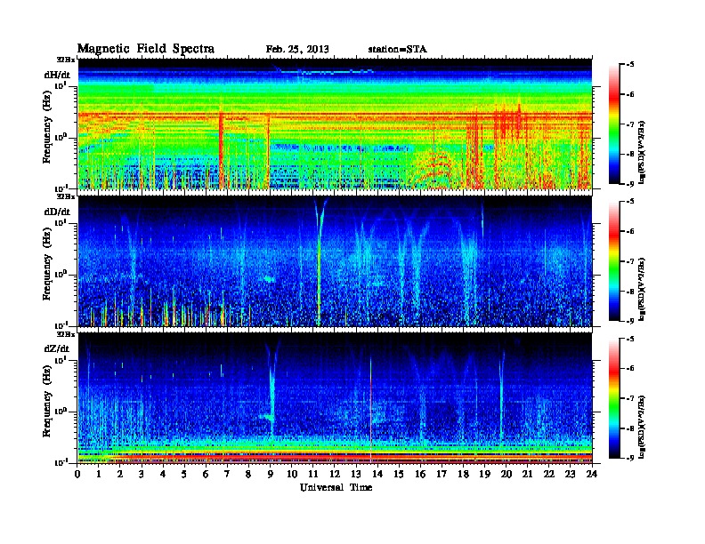Click hour '9' on the time axis
This screenshot has width=705, height=544.
click(271, 474)
